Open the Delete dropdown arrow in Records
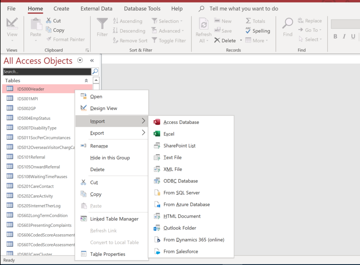 coord(241,40)
